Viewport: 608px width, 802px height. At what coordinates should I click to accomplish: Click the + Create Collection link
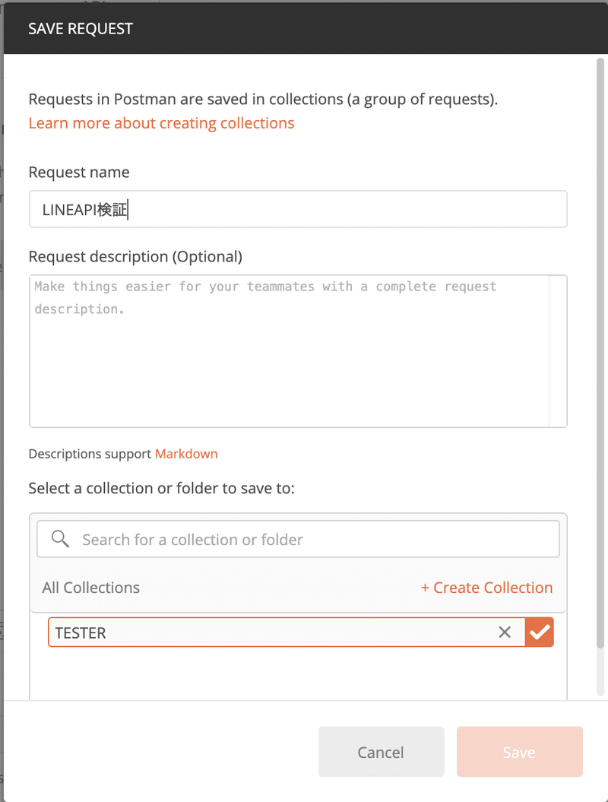pos(486,588)
